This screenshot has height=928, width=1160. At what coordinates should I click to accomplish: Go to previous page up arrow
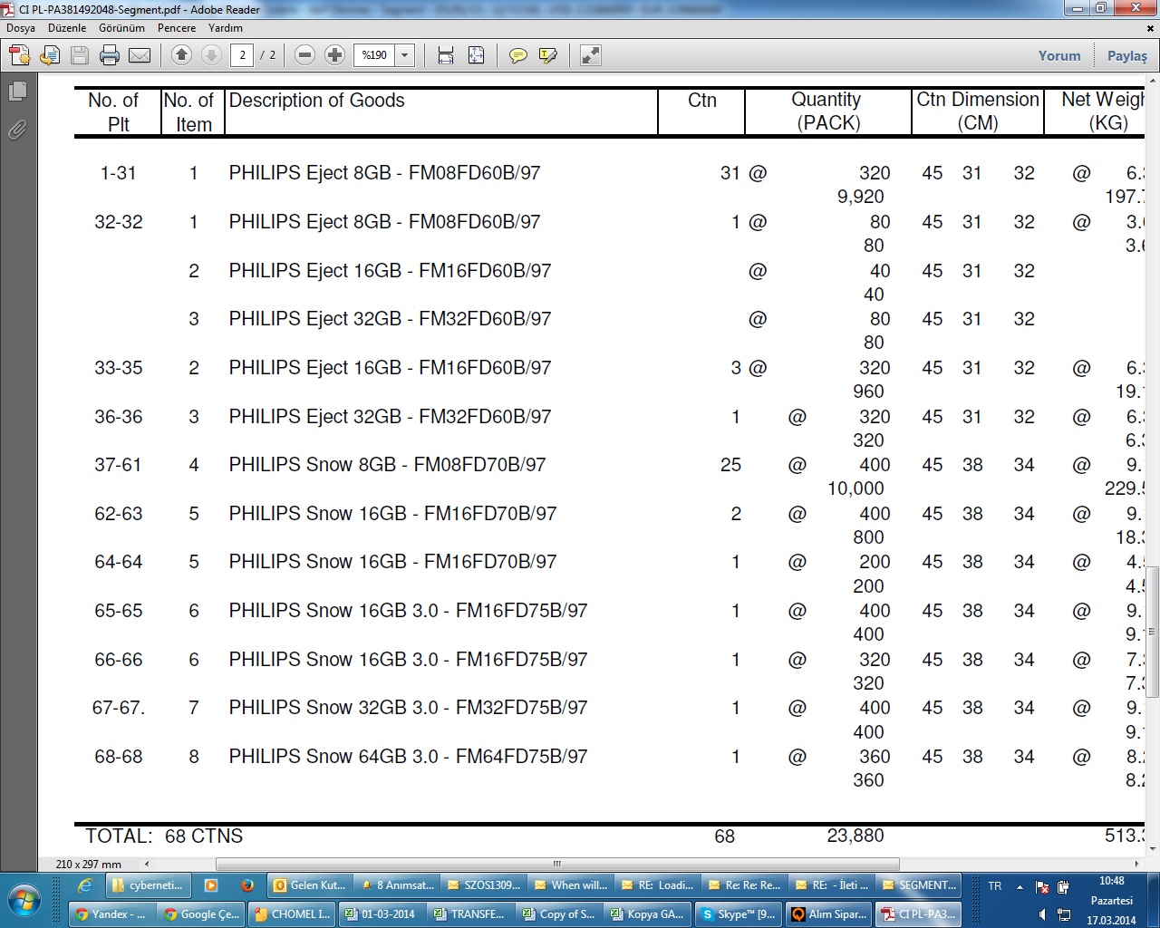181,55
